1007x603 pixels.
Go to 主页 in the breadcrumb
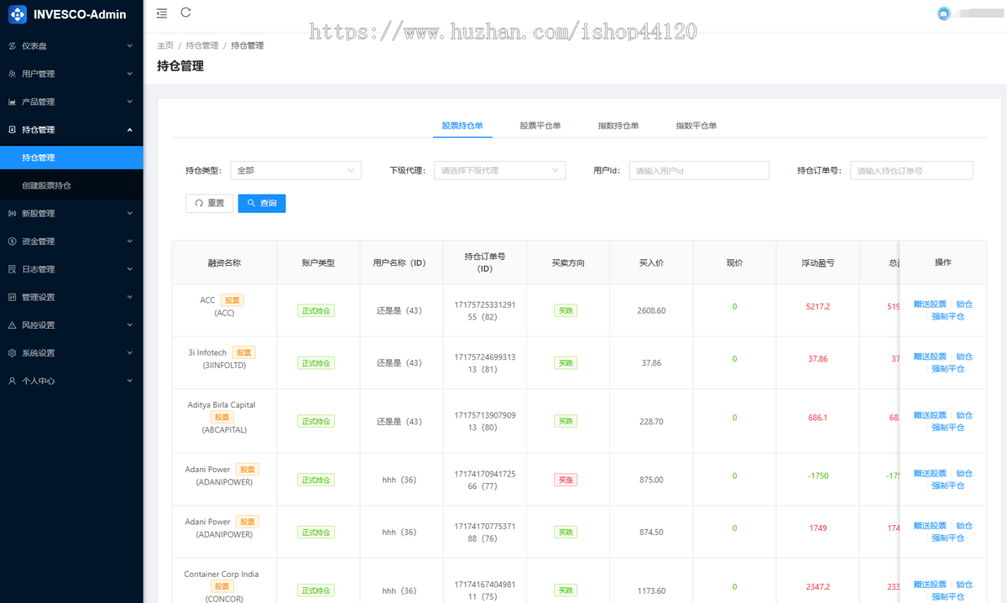click(x=165, y=45)
